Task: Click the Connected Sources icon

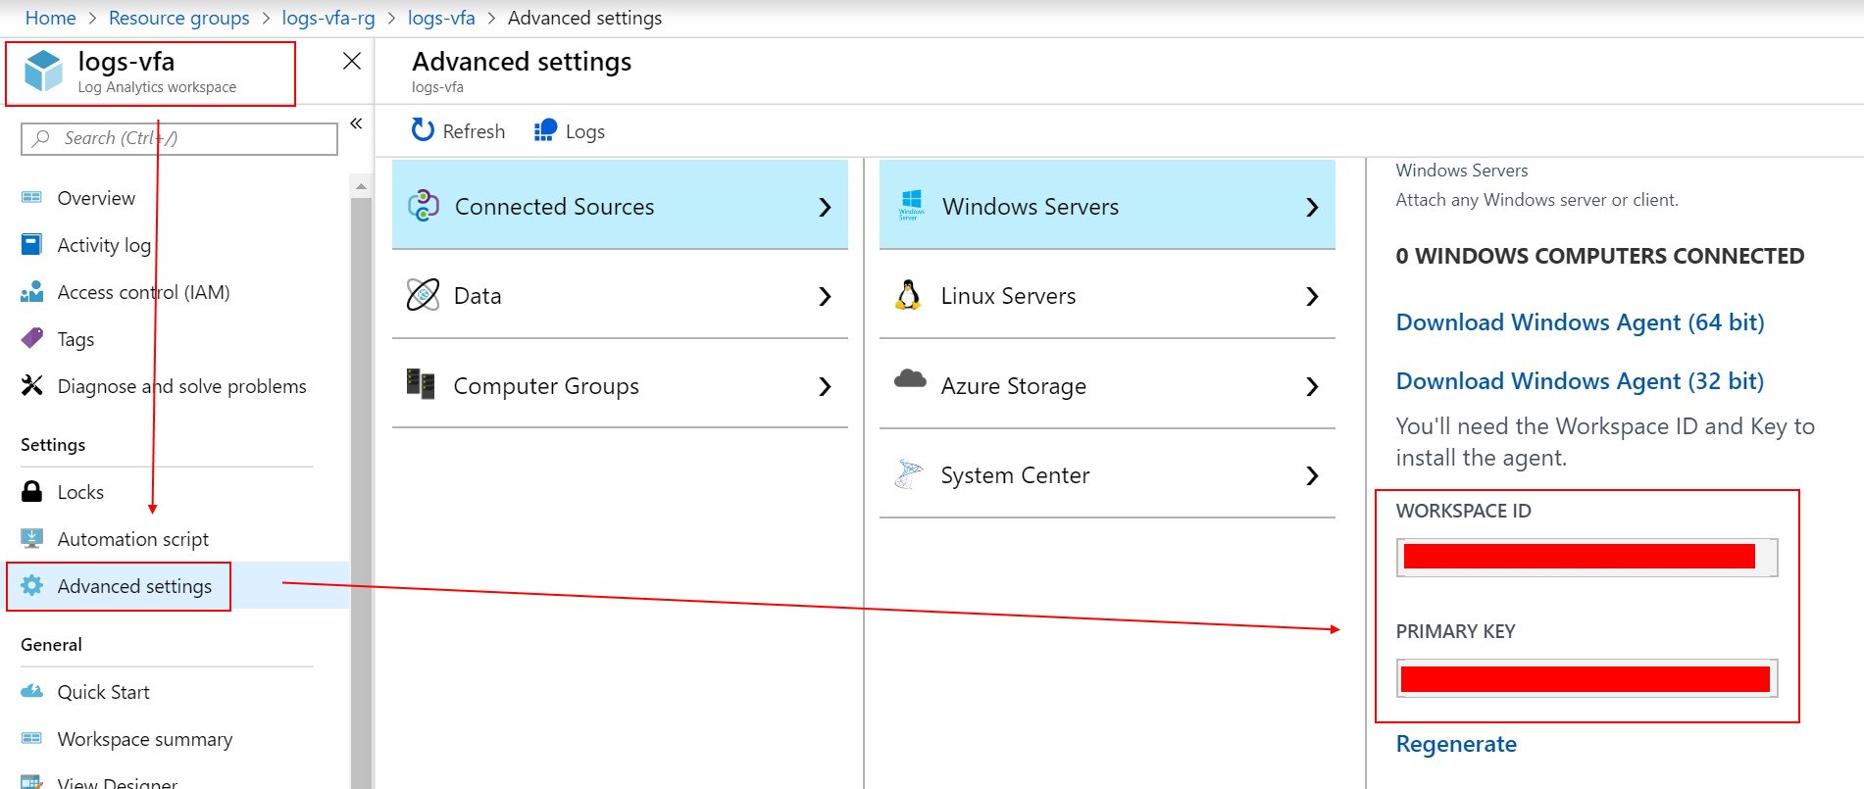Action: point(423,206)
